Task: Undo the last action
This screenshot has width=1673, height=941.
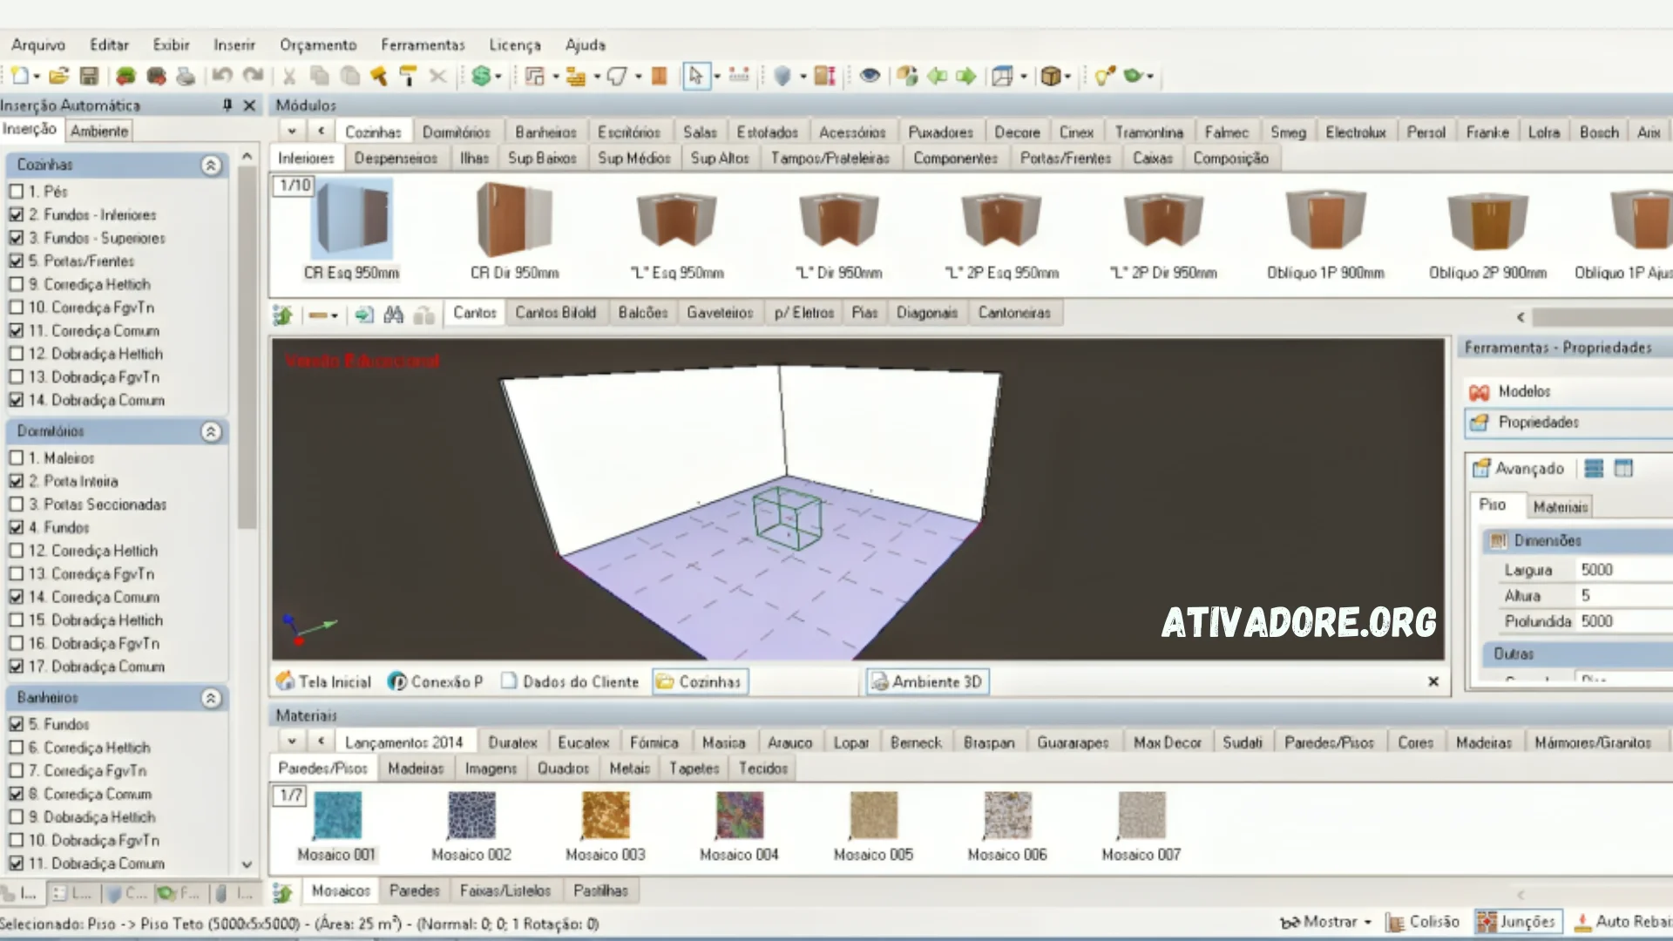Action: [x=222, y=77]
